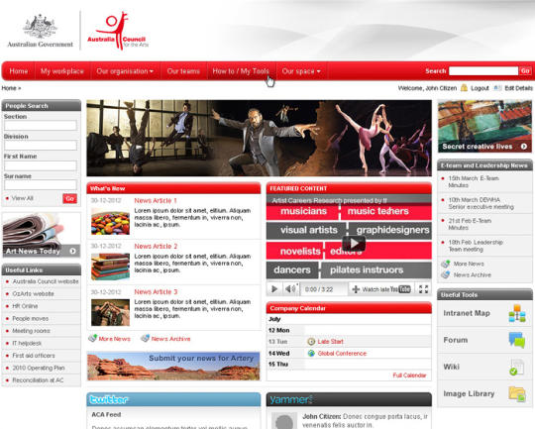The height and width of the screenshot is (429, 535).
Task: Click the video time progress area 0:00 / 3:22
Action: pos(319,289)
